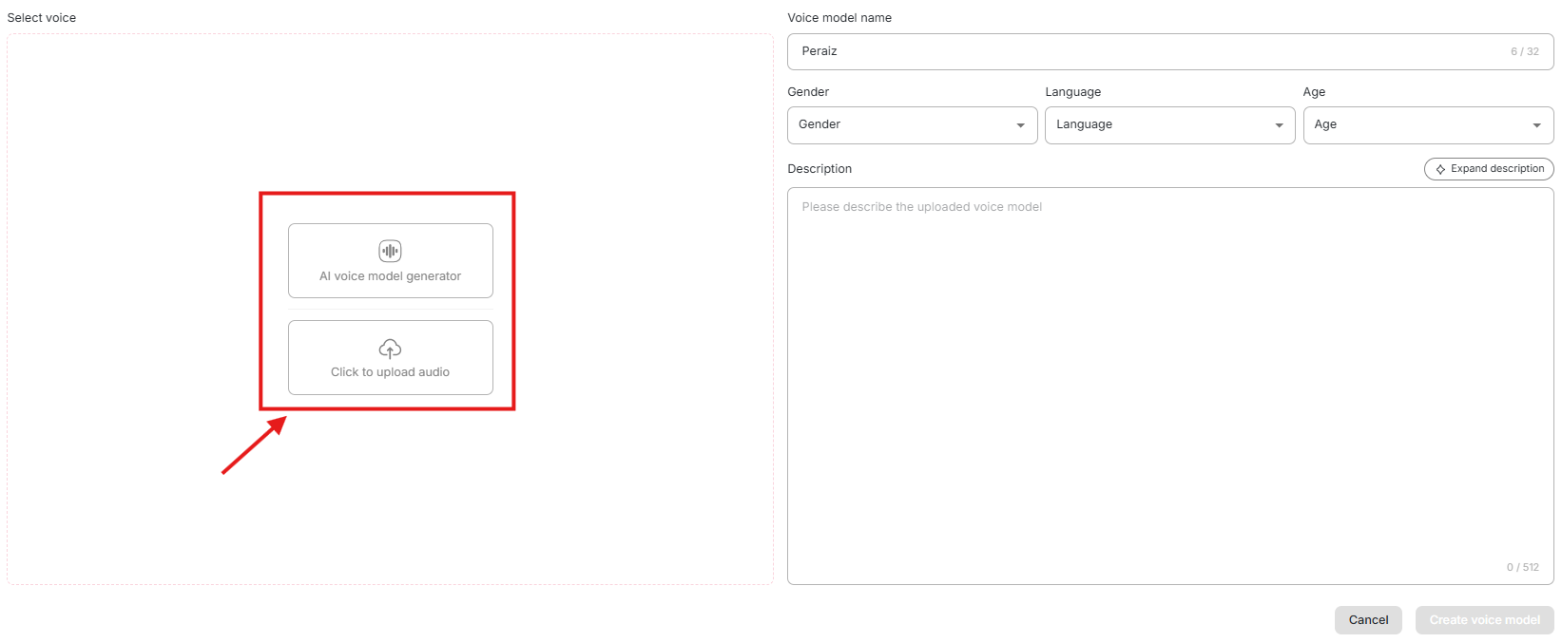Click the cloud upload icon
Screen dimensions: 1562x643
390,349
